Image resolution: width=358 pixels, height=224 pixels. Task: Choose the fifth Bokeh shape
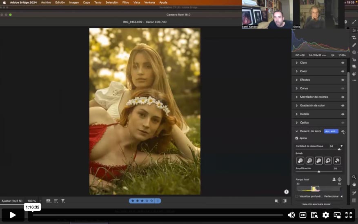(337, 161)
